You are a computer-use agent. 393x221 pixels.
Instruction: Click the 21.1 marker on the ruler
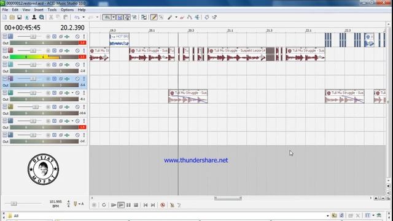pyautogui.click(x=230, y=31)
